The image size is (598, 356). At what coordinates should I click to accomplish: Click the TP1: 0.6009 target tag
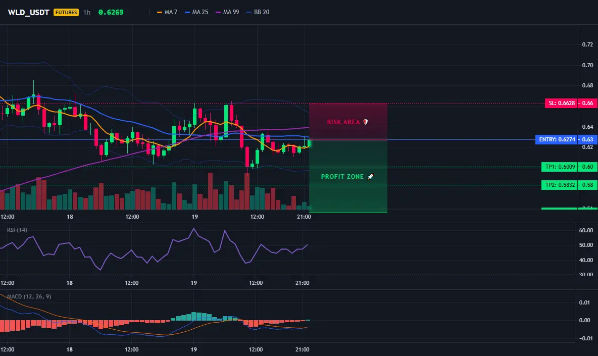pyautogui.click(x=560, y=167)
